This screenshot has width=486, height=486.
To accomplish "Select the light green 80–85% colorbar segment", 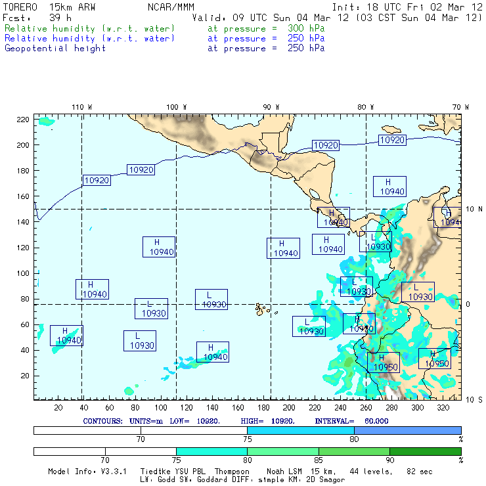I will point(283,451).
